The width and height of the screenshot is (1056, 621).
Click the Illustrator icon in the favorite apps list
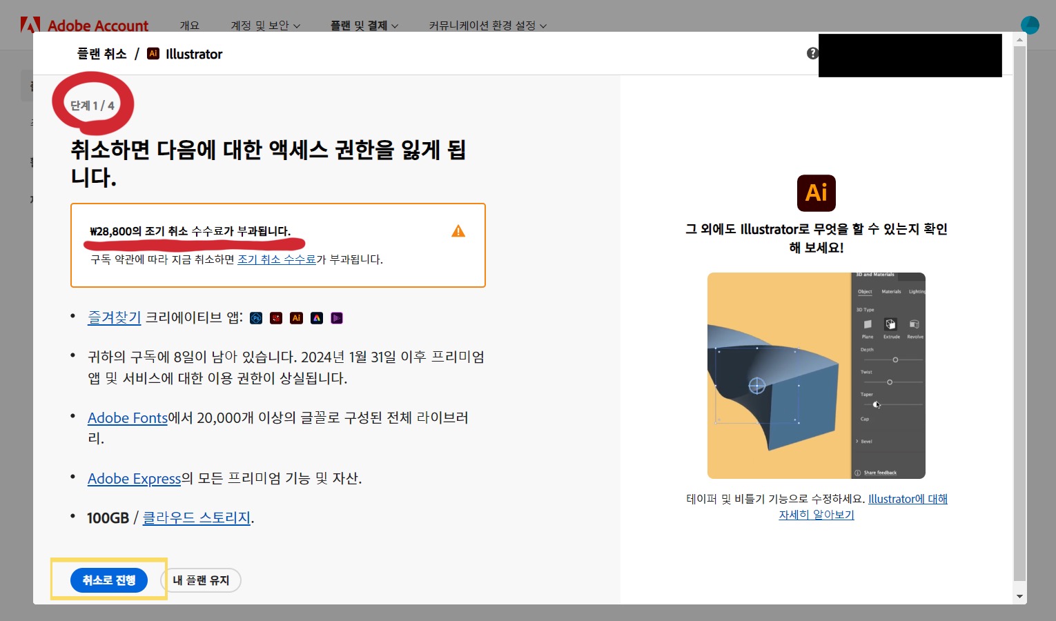pyautogui.click(x=296, y=318)
